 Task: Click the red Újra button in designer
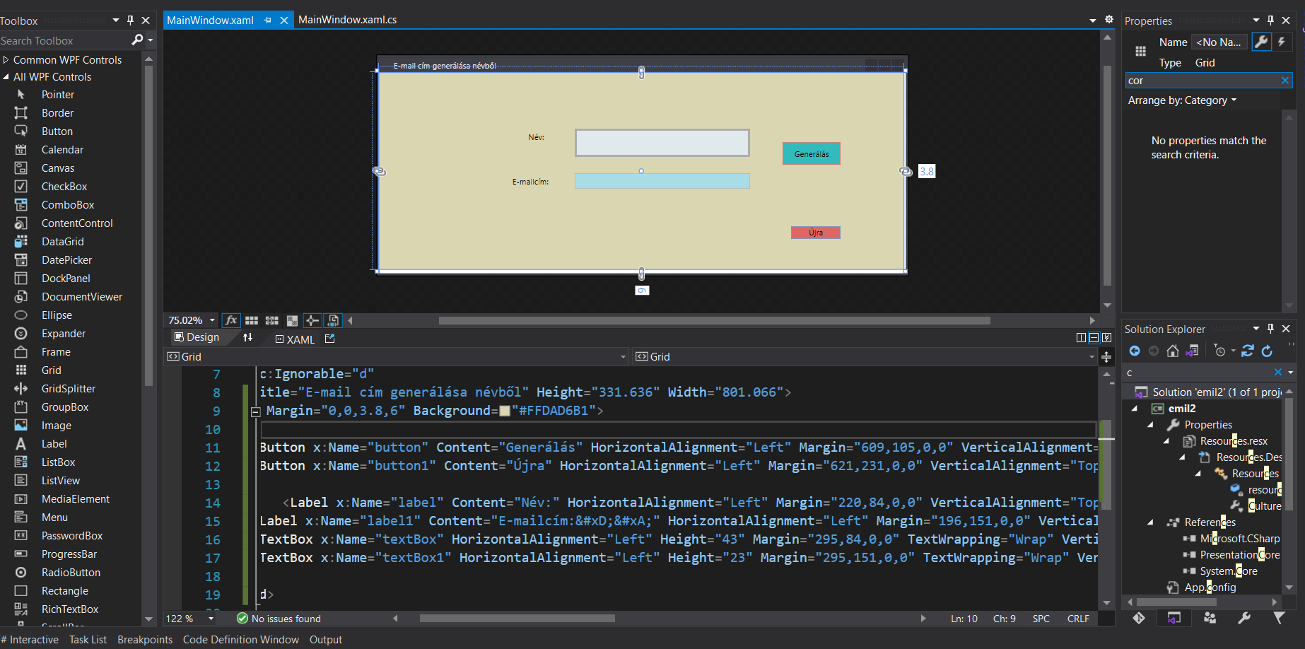click(x=815, y=233)
